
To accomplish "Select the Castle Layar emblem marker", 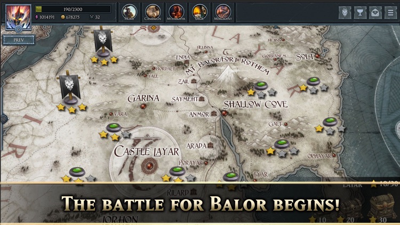I will pyautogui.click(x=149, y=166).
